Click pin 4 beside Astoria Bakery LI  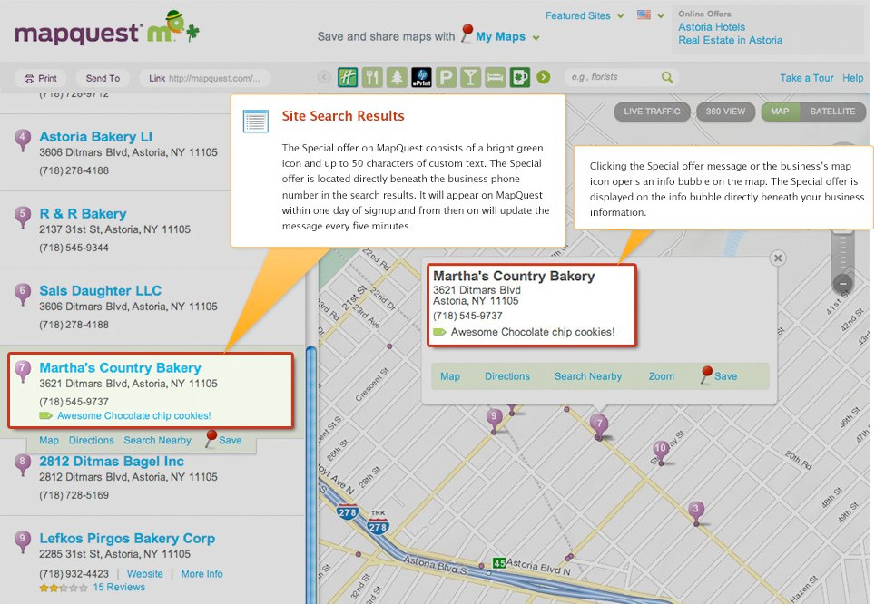pos(23,140)
